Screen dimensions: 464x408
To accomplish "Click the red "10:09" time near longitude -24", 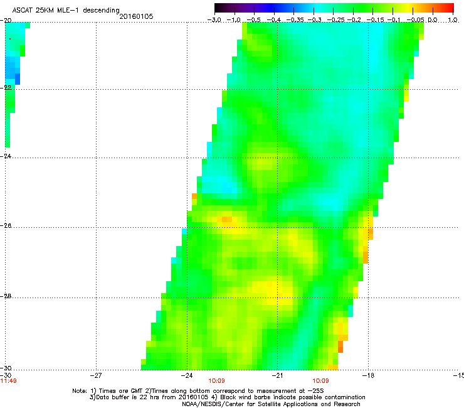I will (216, 381).
